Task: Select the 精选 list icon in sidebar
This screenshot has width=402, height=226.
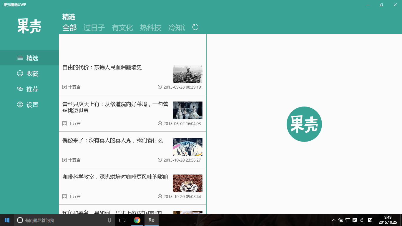Action: [x=20, y=58]
